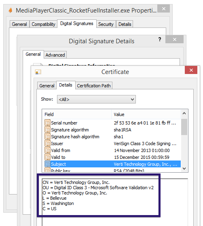Click the 'O = Verti Technology Group, Inc.' line
The width and height of the screenshot is (203, 226).
(75, 193)
